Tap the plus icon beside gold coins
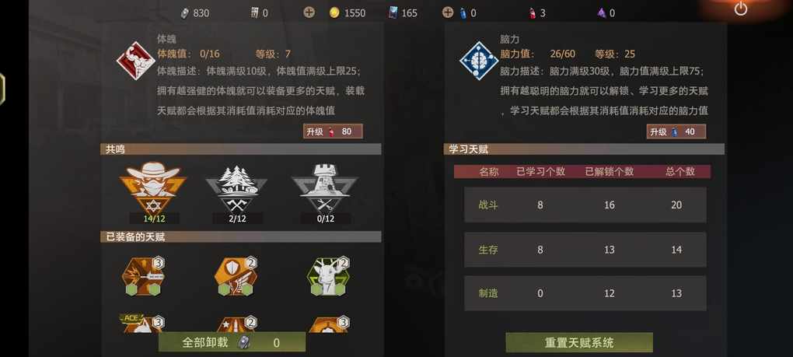The width and height of the screenshot is (793, 357). [309, 12]
